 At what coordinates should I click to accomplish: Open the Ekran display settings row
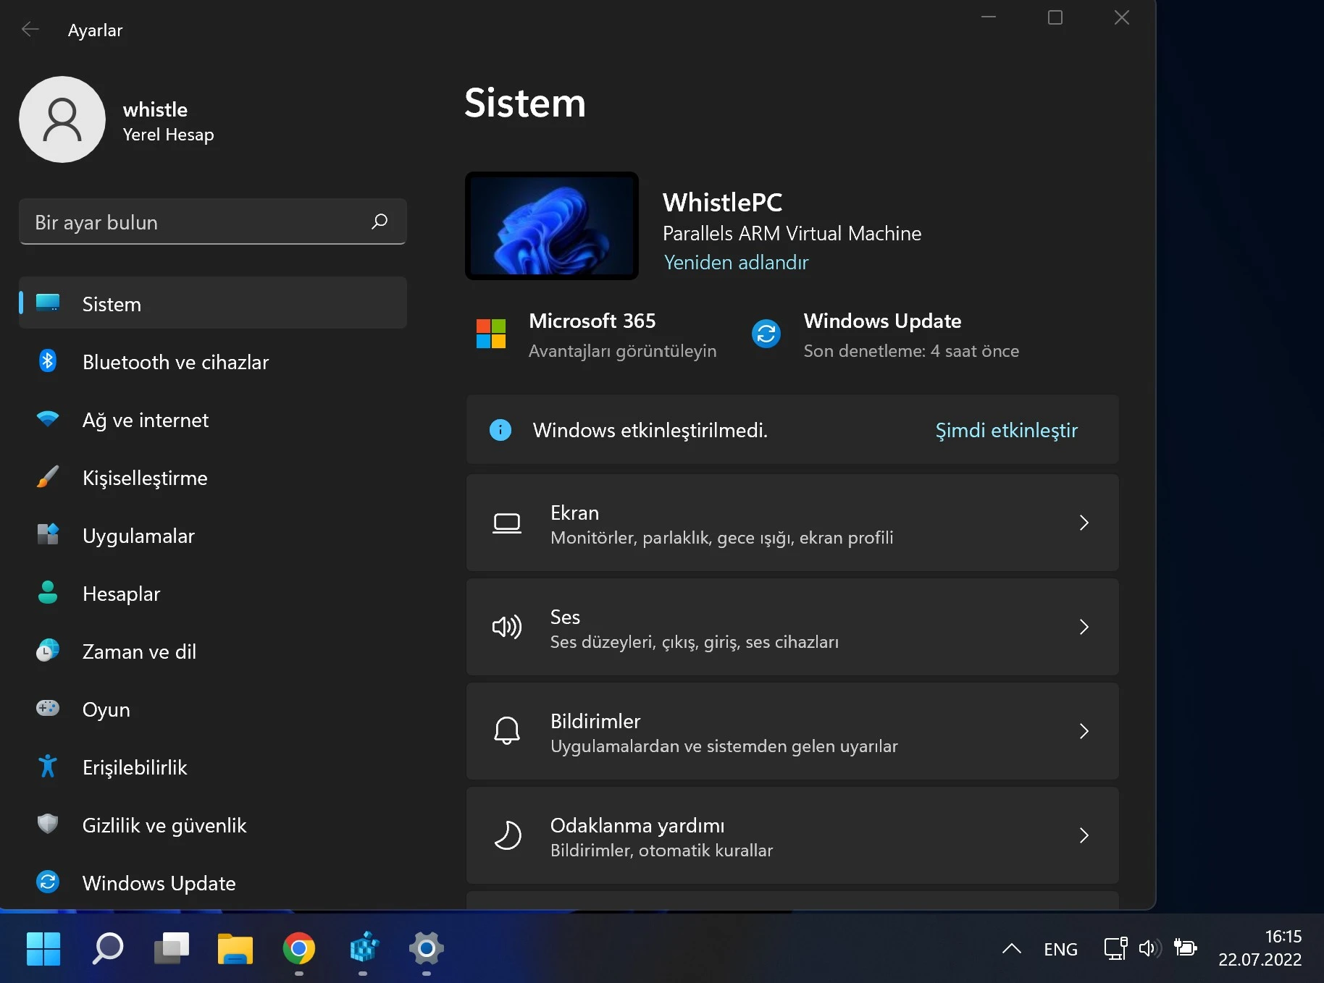point(792,523)
